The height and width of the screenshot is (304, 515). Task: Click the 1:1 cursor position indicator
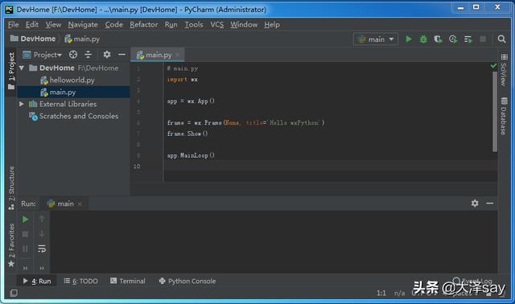click(x=381, y=293)
